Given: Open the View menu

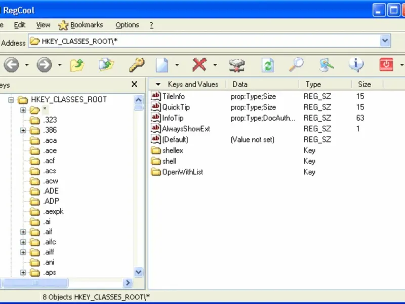Looking at the screenshot, I should pyautogui.click(x=43, y=25).
